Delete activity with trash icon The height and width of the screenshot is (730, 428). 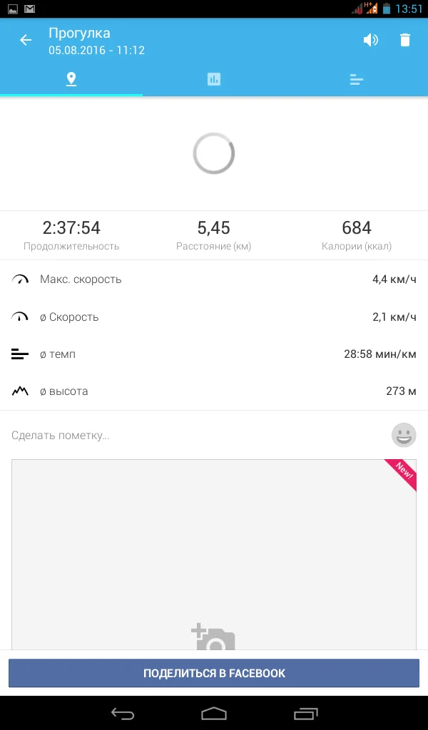pos(405,40)
